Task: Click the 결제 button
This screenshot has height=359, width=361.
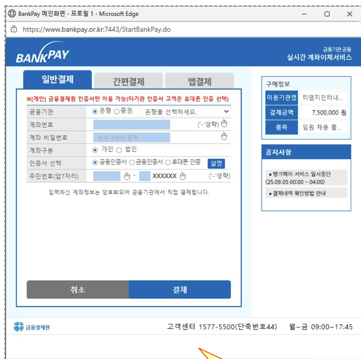Action: [x=180, y=289]
